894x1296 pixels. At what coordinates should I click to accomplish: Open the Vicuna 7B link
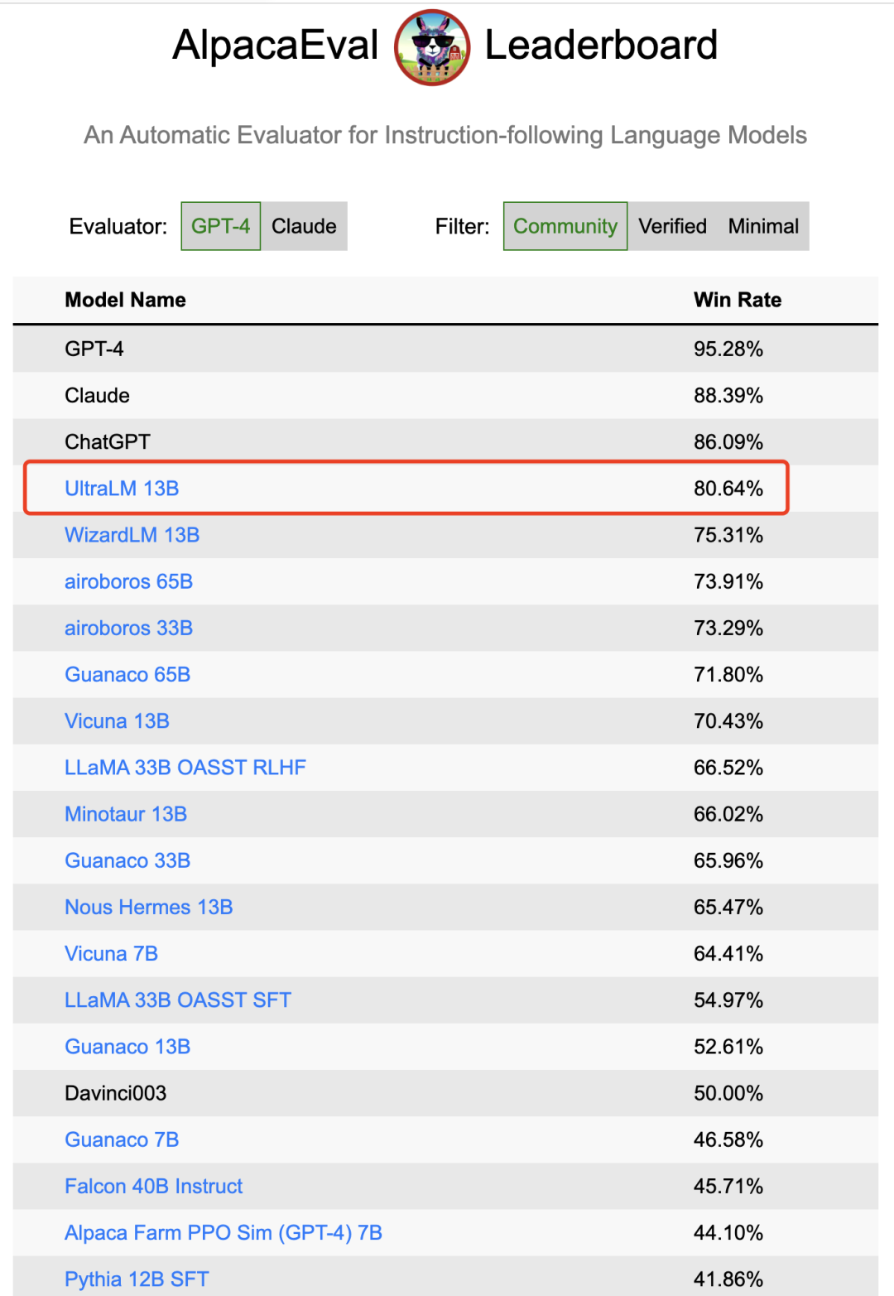coord(111,954)
